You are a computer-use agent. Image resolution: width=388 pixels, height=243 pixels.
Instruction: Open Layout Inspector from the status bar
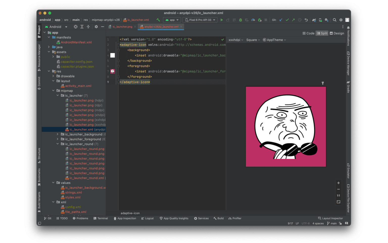(330, 219)
